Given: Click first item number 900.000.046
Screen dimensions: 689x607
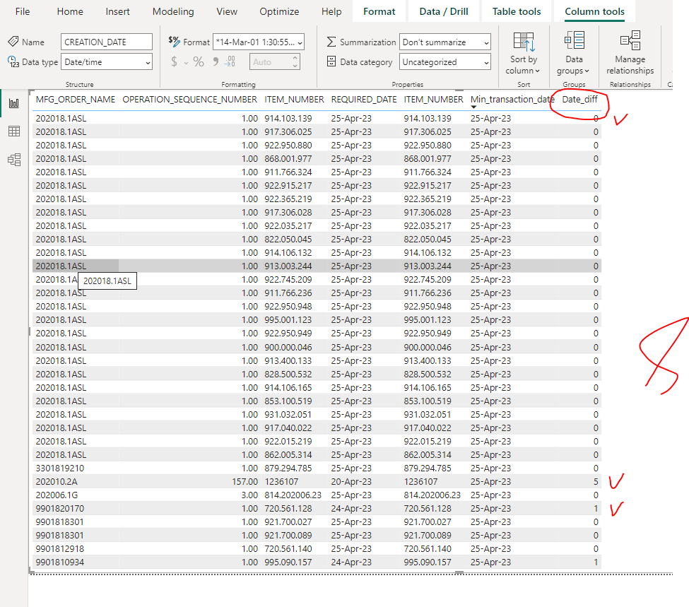Looking at the screenshot, I should coord(288,347).
